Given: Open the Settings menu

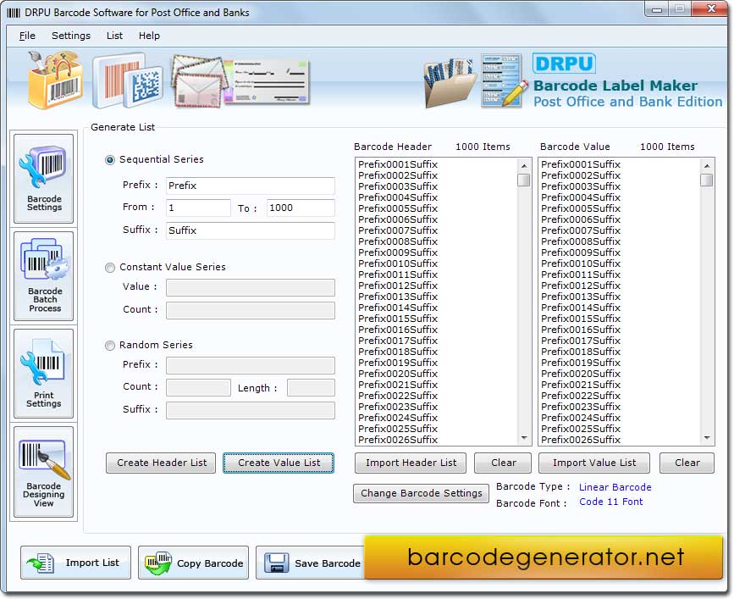Looking at the screenshot, I should tap(70, 36).
